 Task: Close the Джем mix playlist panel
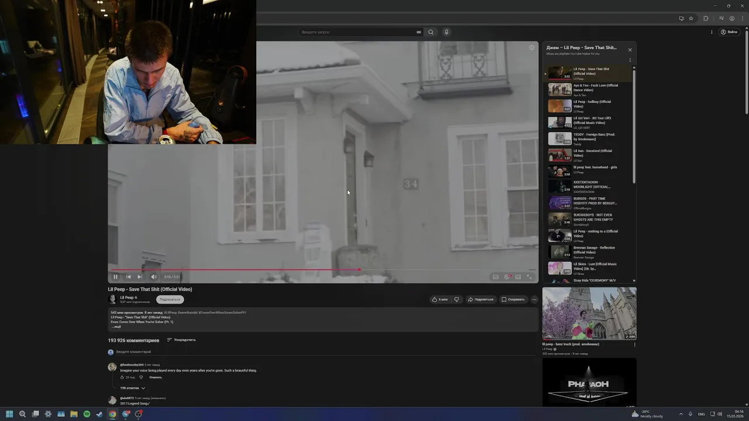(x=630, y=50)
